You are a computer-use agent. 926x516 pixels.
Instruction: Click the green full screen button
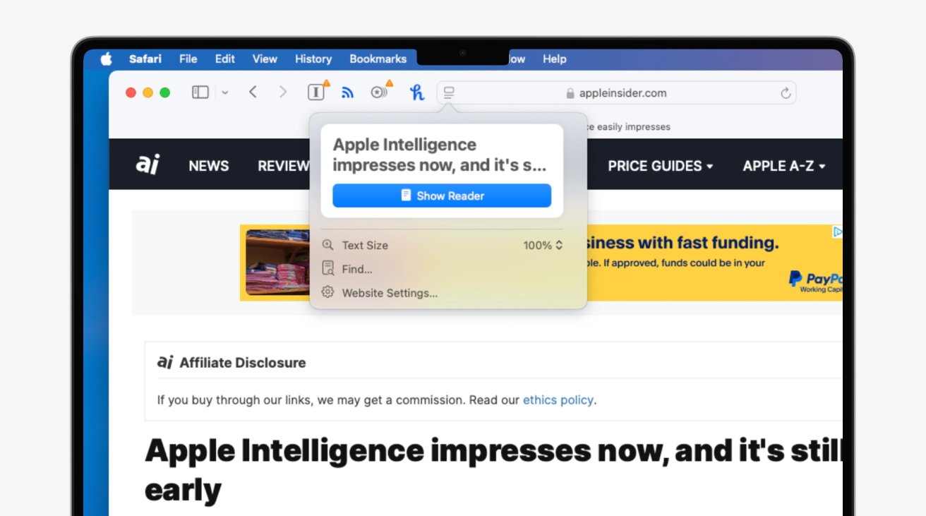(x=164, y=92)
